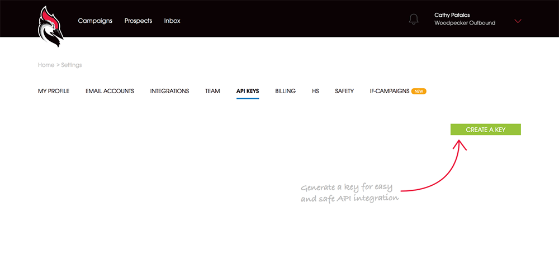Image resolution: width=559 pixels, height=279 pixels.
Task: Click the Create a Key button
Action: (486, 129)
